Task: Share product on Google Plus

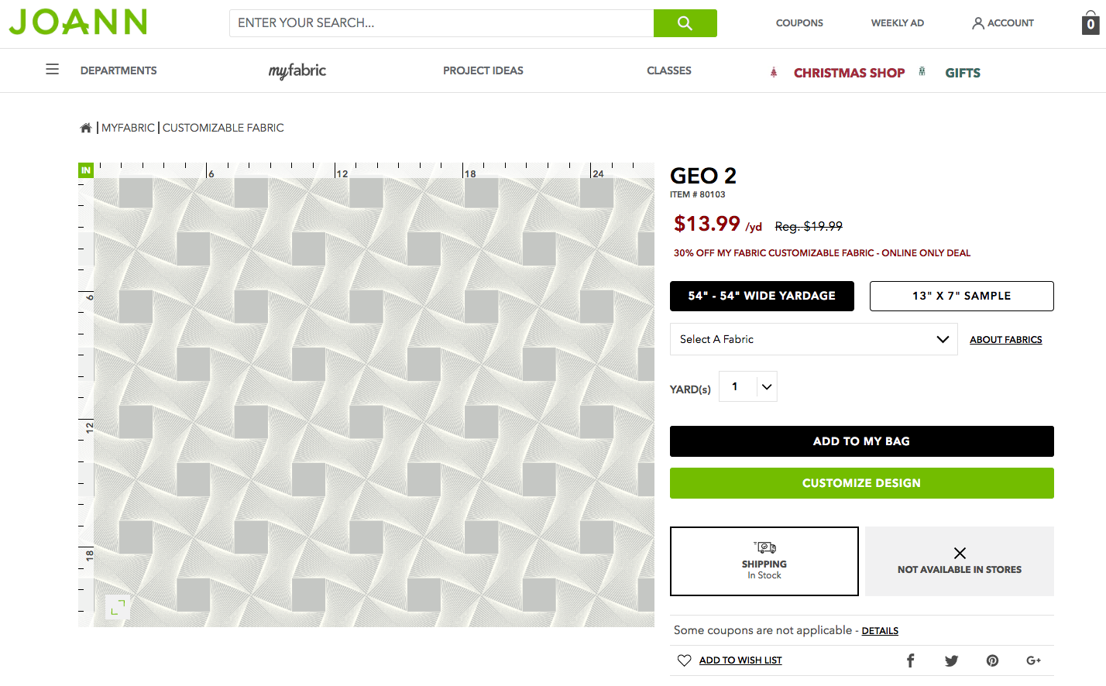Action: pos(1033,660)
